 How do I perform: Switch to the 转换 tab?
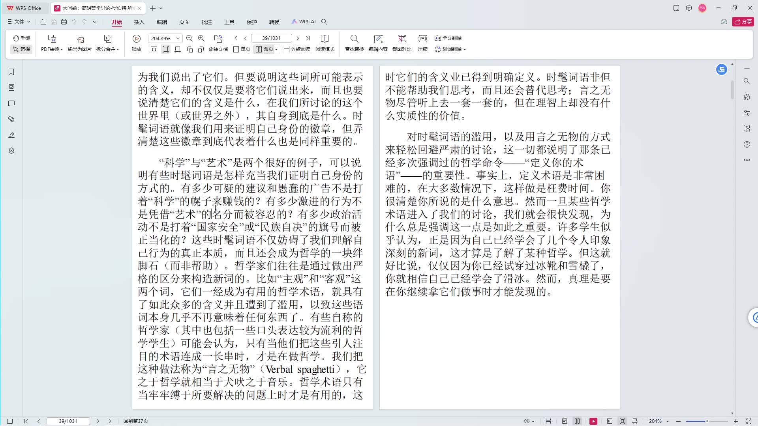coord(274,22)
